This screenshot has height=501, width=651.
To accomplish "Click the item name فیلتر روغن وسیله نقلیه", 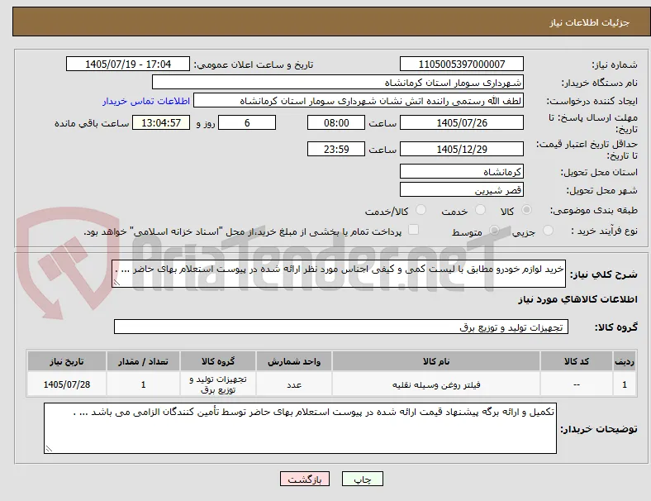I will [x=436, y=384].
